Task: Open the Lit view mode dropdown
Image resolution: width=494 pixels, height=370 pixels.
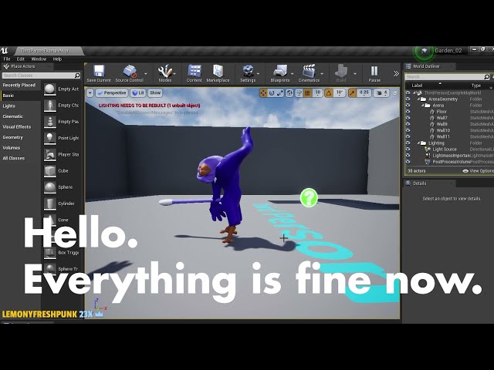Action: [138, 92]
